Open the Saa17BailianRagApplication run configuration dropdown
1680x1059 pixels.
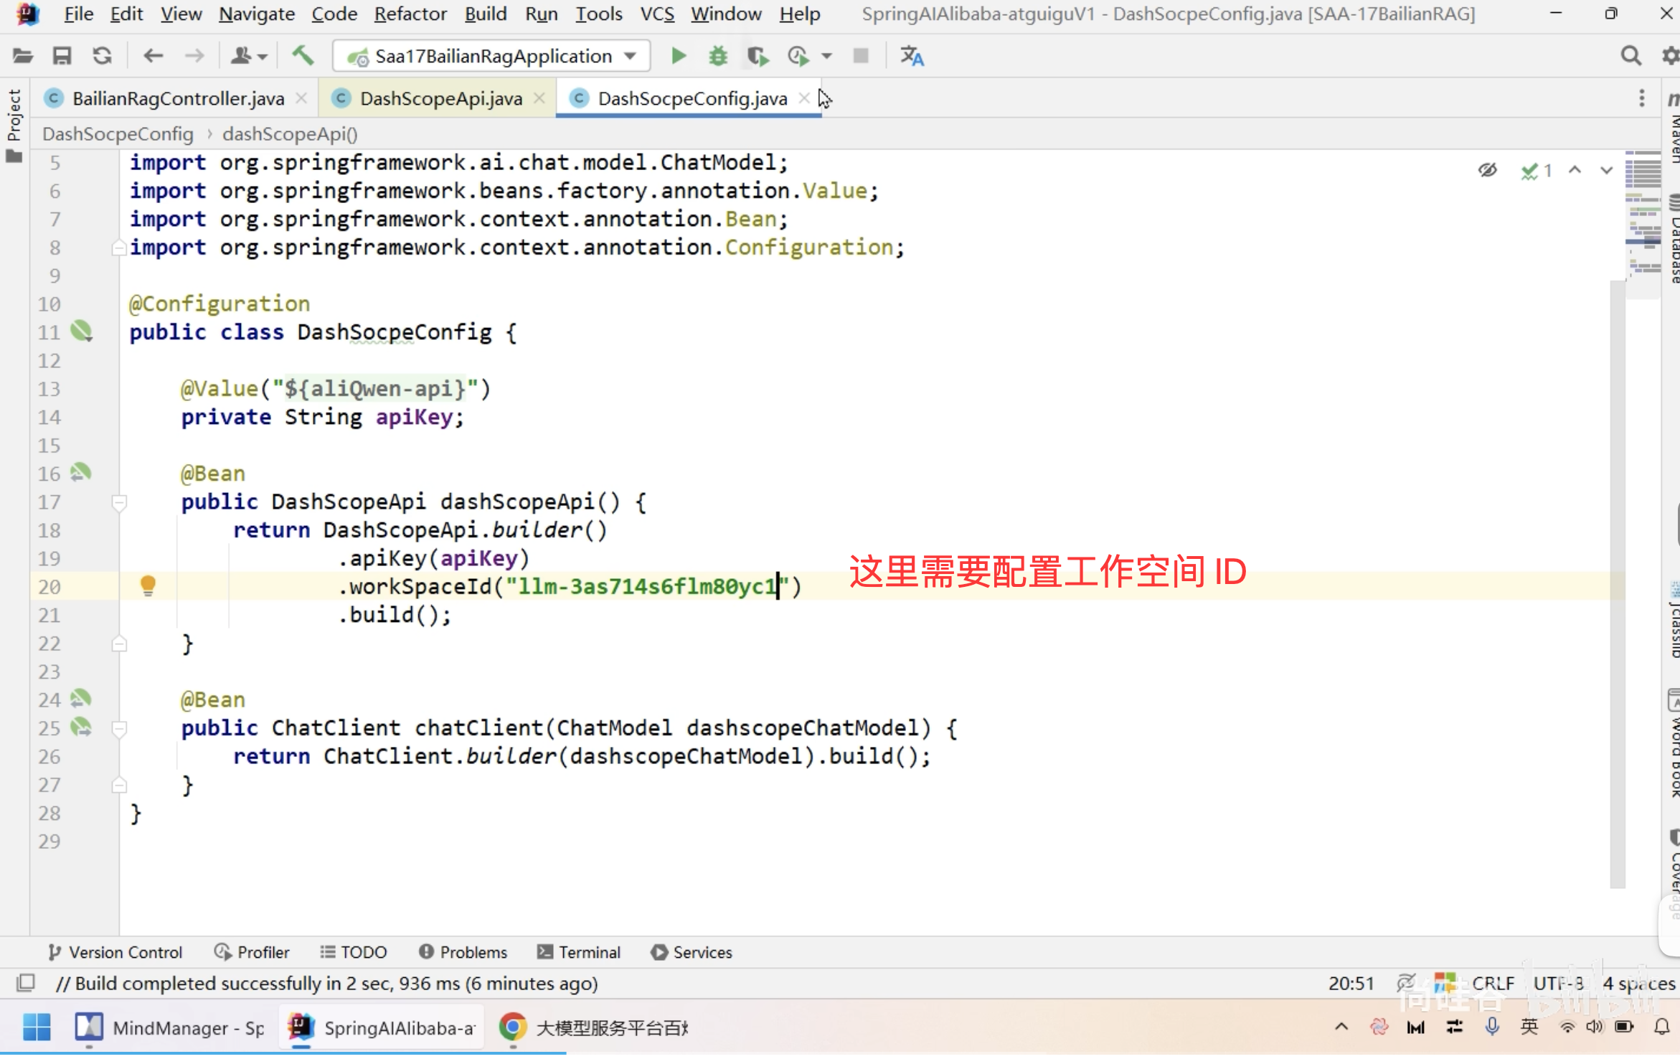491,56
